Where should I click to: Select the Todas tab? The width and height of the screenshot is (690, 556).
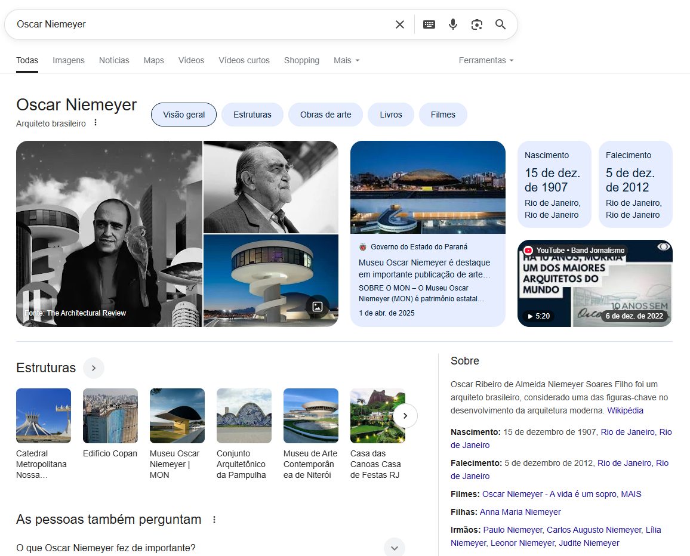[27, 60]
